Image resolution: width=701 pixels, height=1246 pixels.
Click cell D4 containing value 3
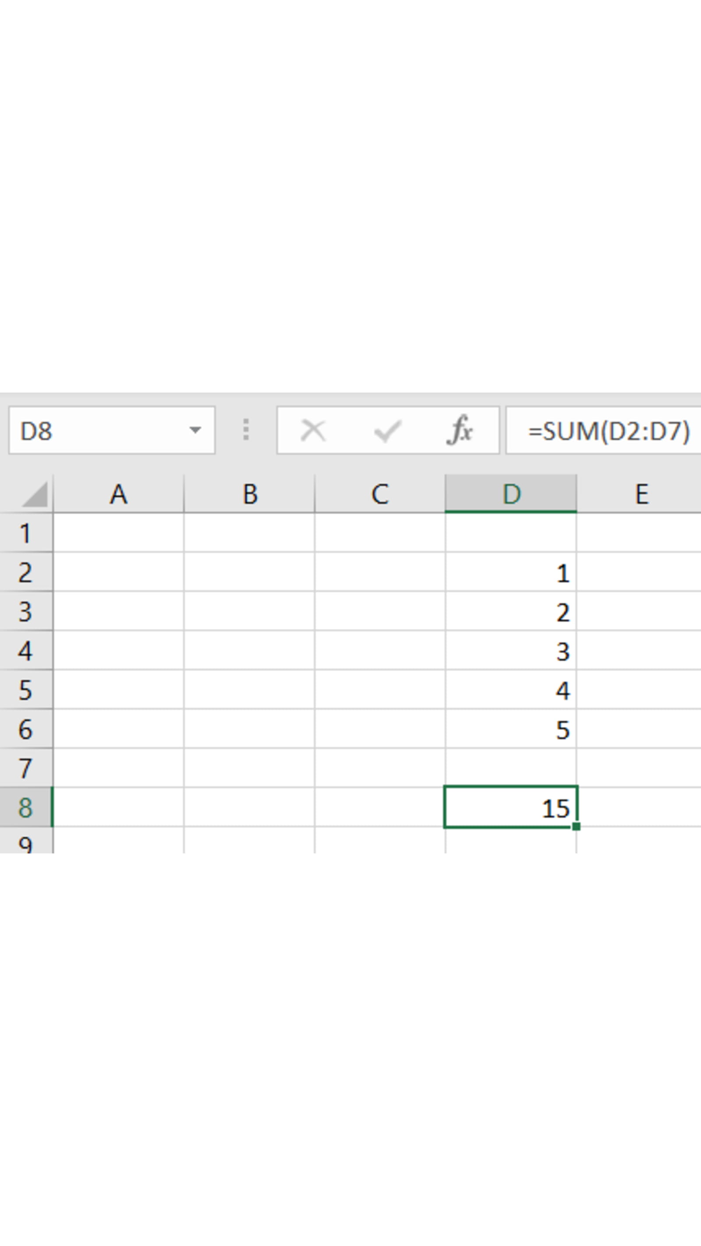pyautogui.click(x=511, y=651)
